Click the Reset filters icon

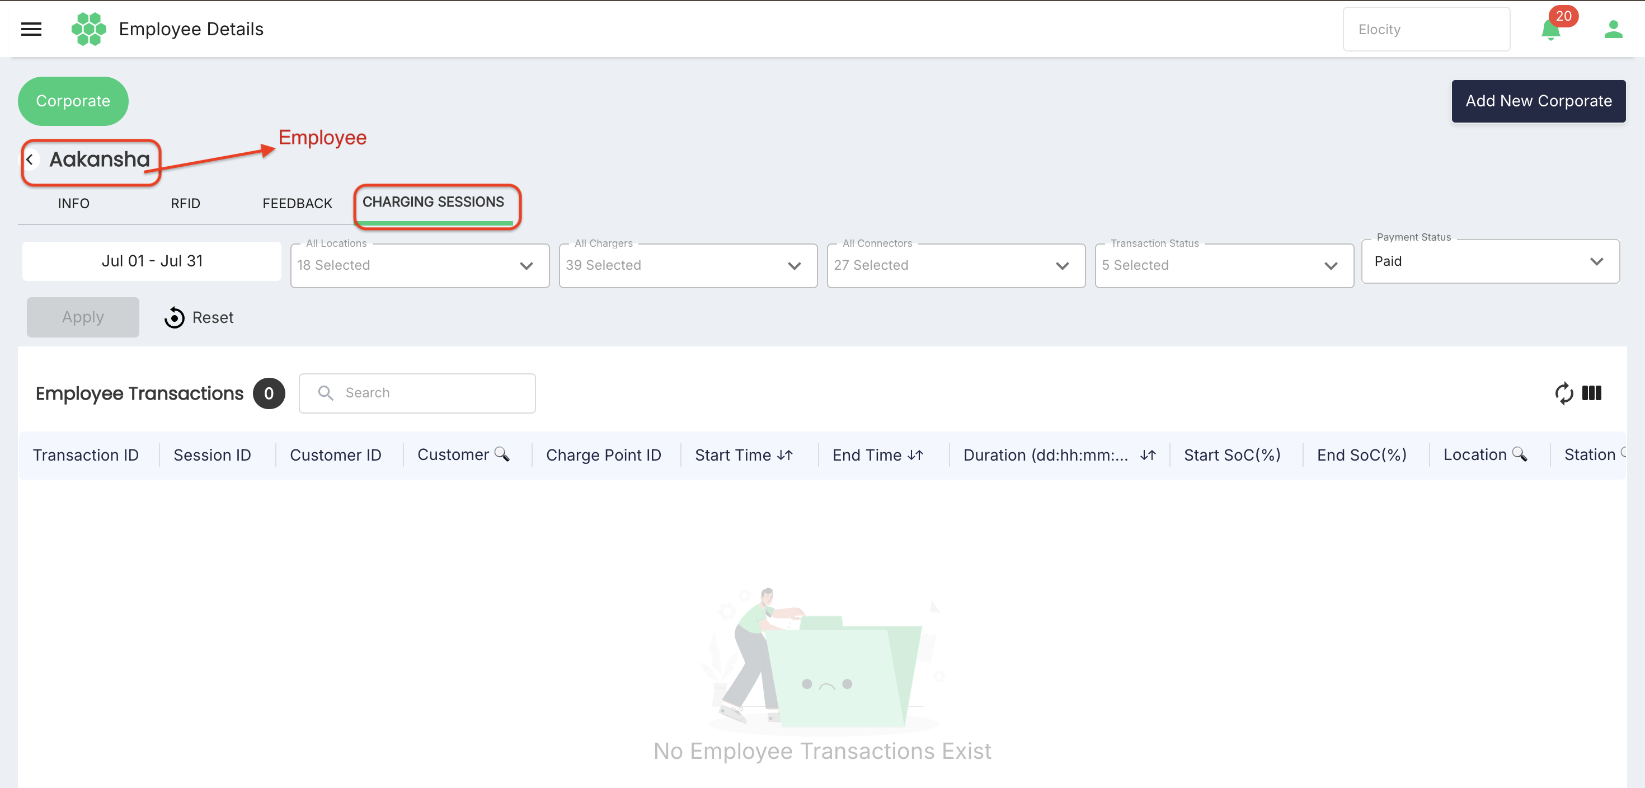[x=173, y=317]
